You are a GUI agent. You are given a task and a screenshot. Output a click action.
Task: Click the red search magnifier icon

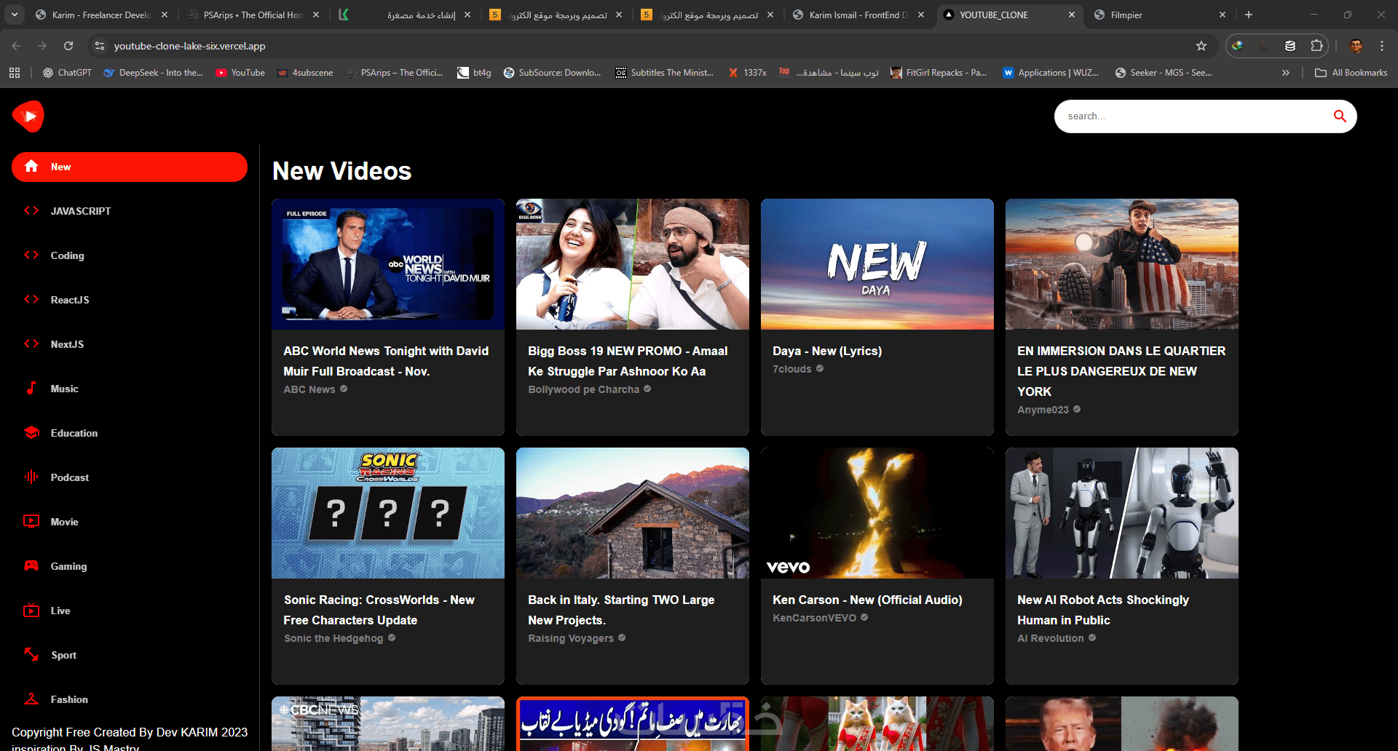pos(1339,116)
